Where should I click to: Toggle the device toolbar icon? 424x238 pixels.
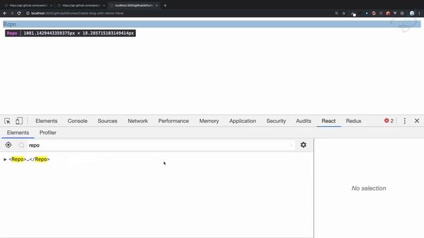click(x=19, y=121)
